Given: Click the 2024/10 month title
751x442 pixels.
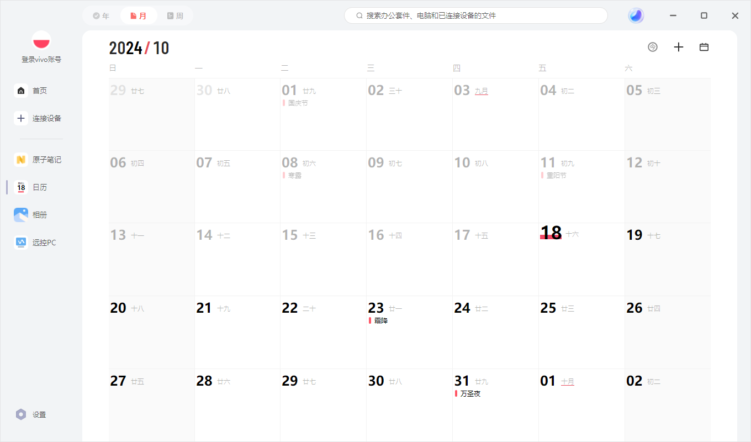Looking at the screenshot, I should pyautogui.click(x=139, y=48).
